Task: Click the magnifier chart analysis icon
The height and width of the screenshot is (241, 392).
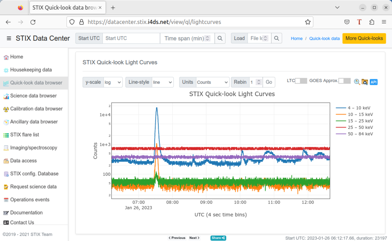Action: coord(357,82)
